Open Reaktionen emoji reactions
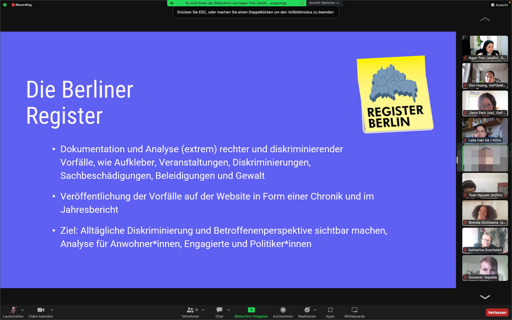The width and height of the screenshot is (512, 320). coord(307,312)
